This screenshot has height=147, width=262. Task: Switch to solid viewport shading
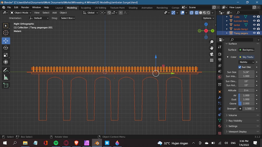pyautogui.click(x=201, y=13)
